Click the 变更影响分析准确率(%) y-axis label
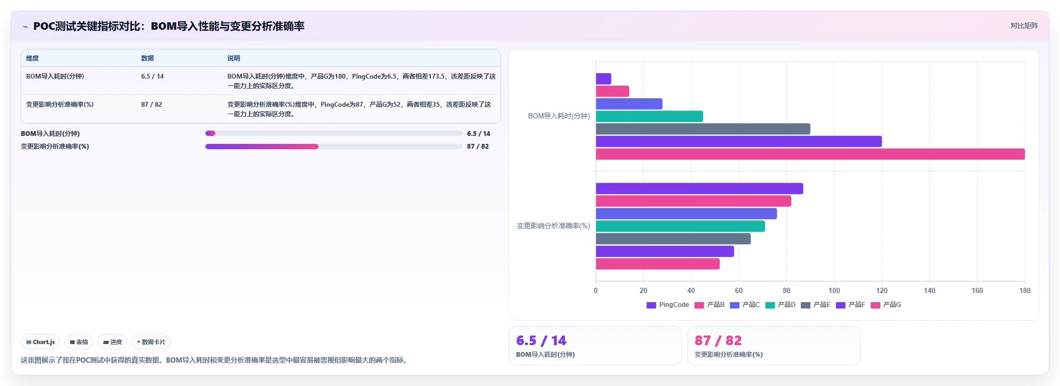Viewport: 1060px width, 386px height. pos(553,226)
